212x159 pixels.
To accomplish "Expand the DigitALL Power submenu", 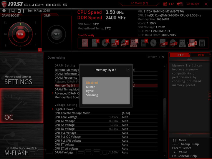I will pyautogui.click(x=64, y=109).
